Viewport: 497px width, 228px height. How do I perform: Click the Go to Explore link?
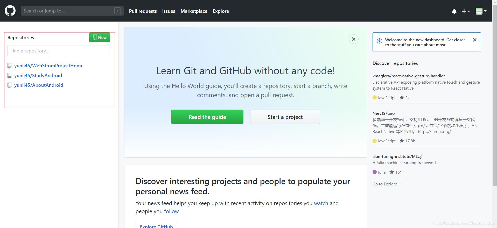pyautogui.click(x=387, y=184)
